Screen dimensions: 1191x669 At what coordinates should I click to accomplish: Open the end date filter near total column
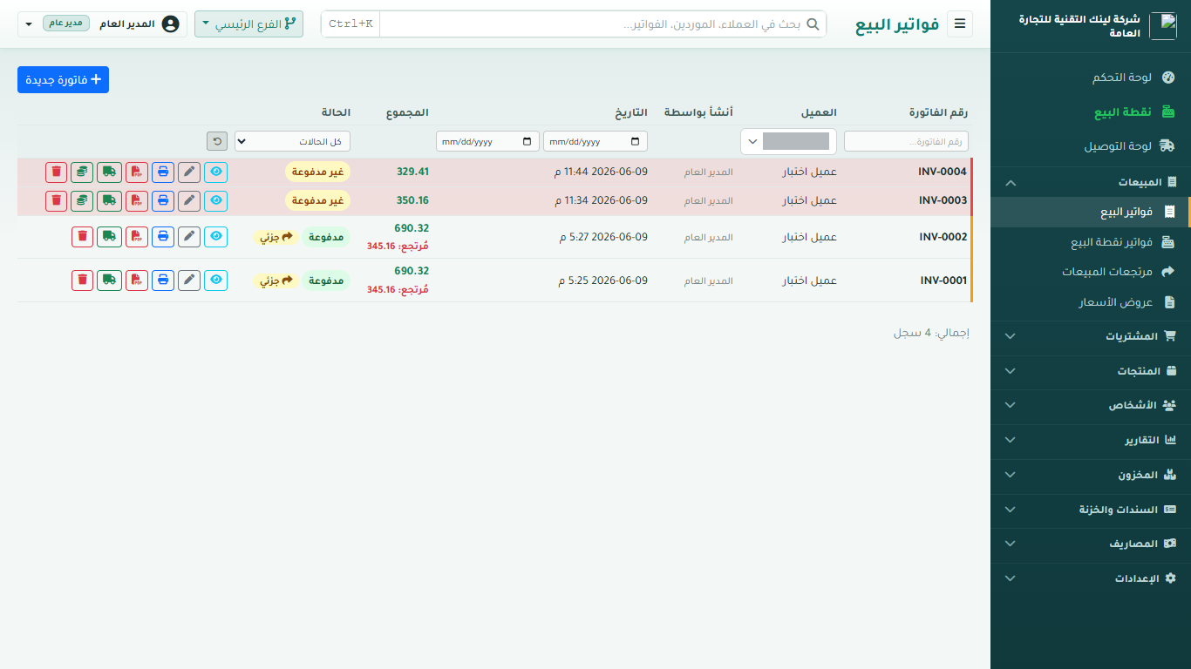click(488, 141)
